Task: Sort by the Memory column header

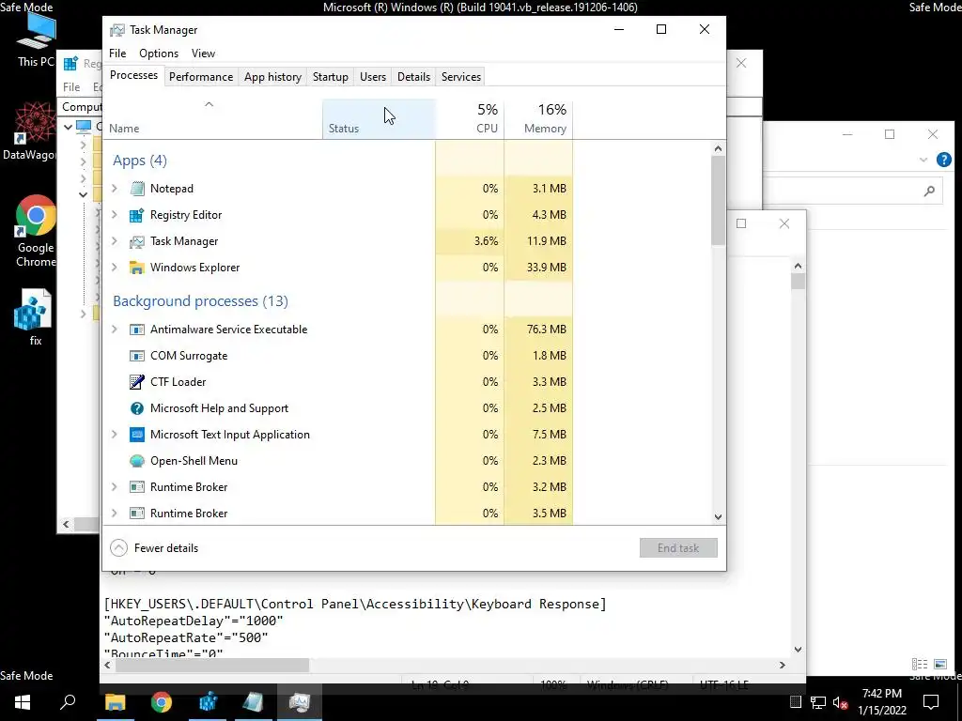Action: click(x=538, y=119)
